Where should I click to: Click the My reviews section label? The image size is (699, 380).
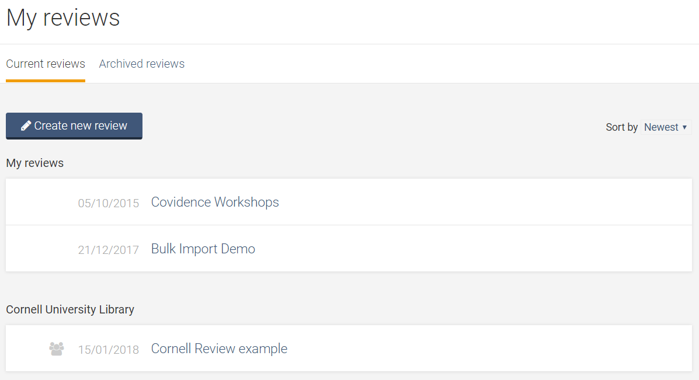pos(34,163)
